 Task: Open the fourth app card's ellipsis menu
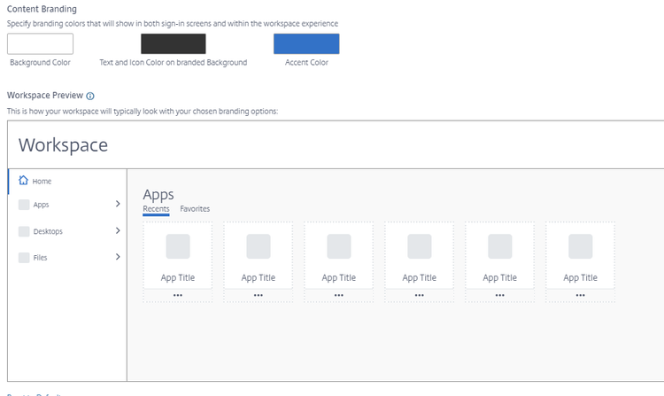coord(420,295)
